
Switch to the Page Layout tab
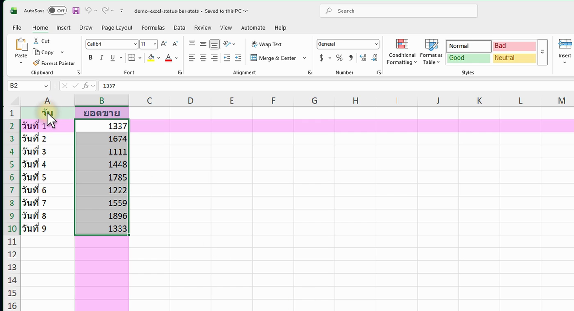coord(117,28)
